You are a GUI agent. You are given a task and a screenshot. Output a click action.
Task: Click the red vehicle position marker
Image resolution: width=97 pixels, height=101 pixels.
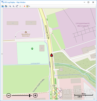(x=52, y=55)
